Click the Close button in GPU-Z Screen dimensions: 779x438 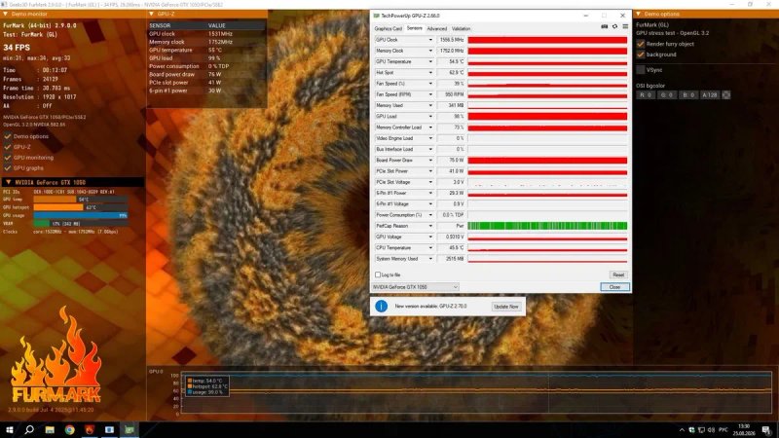pos(614,287)
